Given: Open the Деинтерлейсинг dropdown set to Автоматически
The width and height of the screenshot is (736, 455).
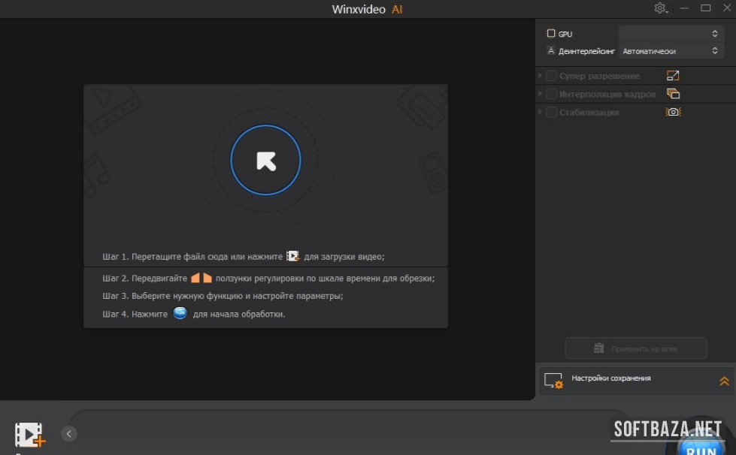Looking at the screenshot, I should (x=669, y=51).
